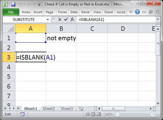
Task: Switch to Page Layout view icon
Action: [x=93, y=114]
